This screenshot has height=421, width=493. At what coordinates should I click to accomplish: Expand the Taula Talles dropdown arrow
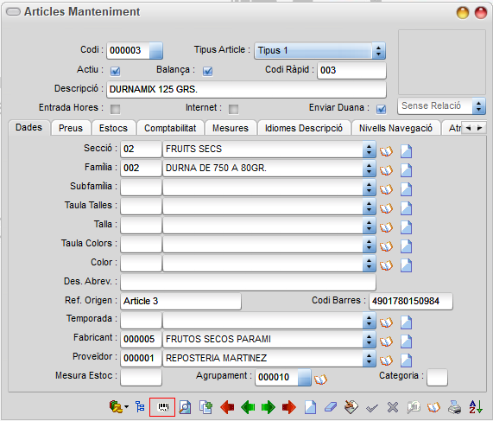point(370,207)
